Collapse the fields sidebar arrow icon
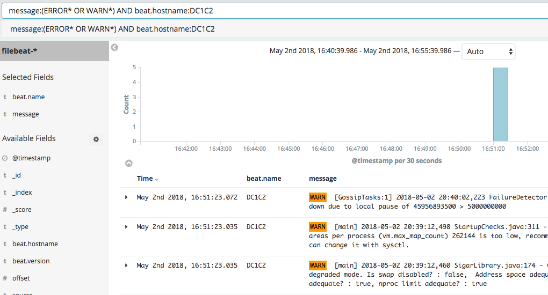Viewport: 548px width, 295px height. [114, 47]
